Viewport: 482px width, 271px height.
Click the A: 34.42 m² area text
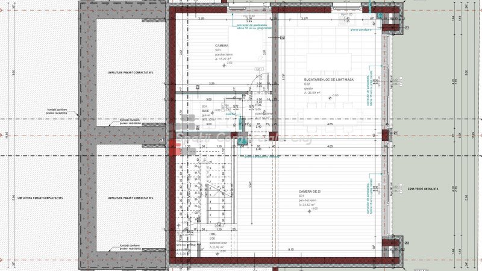[x=308, y=205]
